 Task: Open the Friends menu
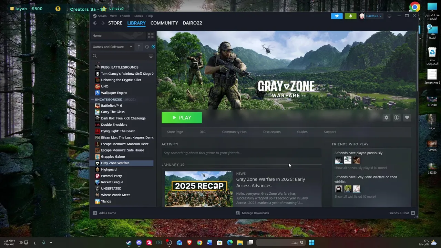(x=125, y=16)
